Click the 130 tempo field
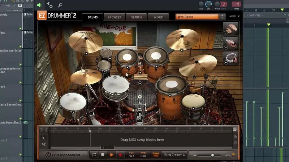This screenshot has height=162, width=289. tap(143, 156)
